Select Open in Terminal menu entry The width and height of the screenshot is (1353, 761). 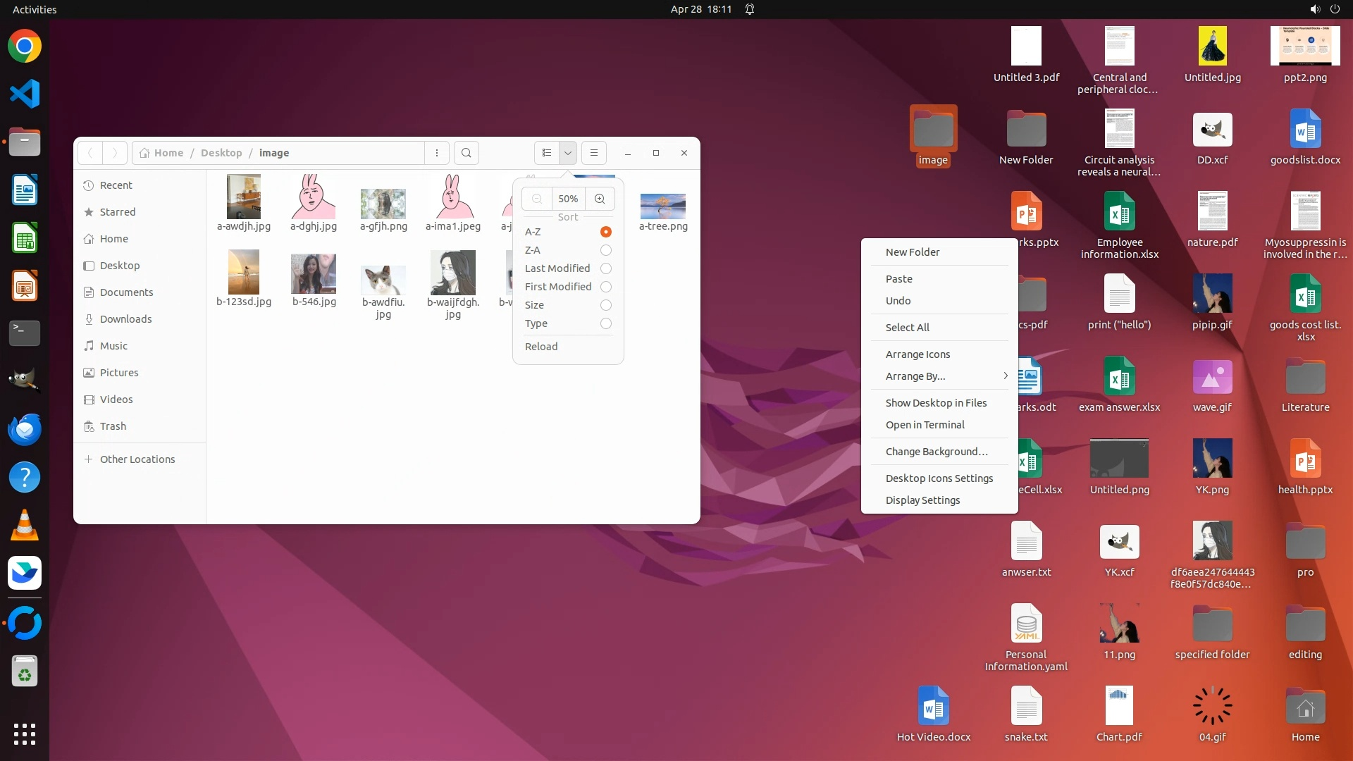click(x=925, y=425)
